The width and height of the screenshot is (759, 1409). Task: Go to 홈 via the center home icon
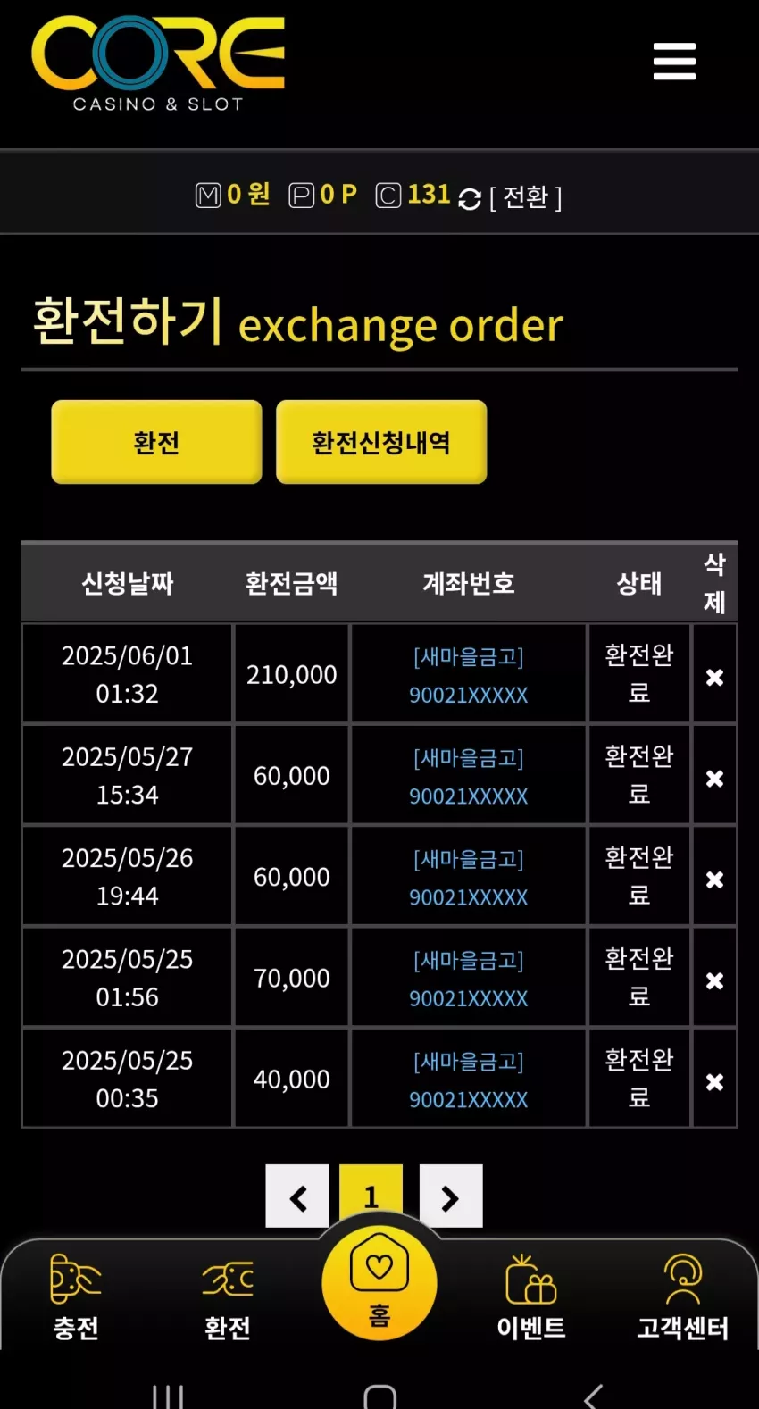[x=379, y=1283]
